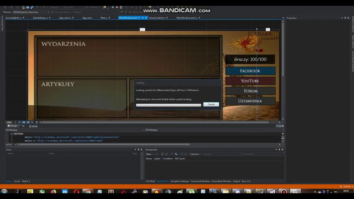This screenshot has width=354, height=199.
Task: Save all files with the double floppy icon
Action: pos(32,7)
